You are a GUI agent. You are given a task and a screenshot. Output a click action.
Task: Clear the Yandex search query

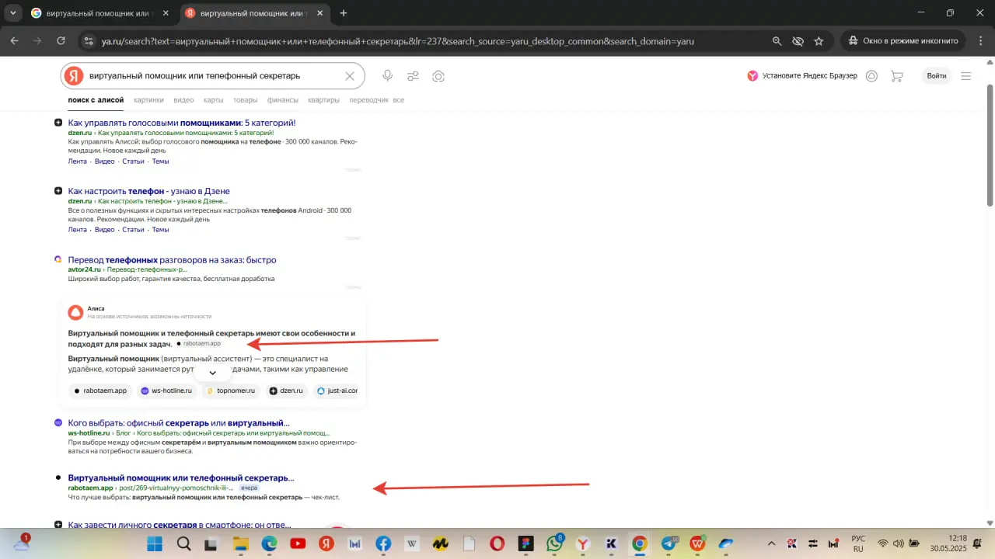pos(350,76)
